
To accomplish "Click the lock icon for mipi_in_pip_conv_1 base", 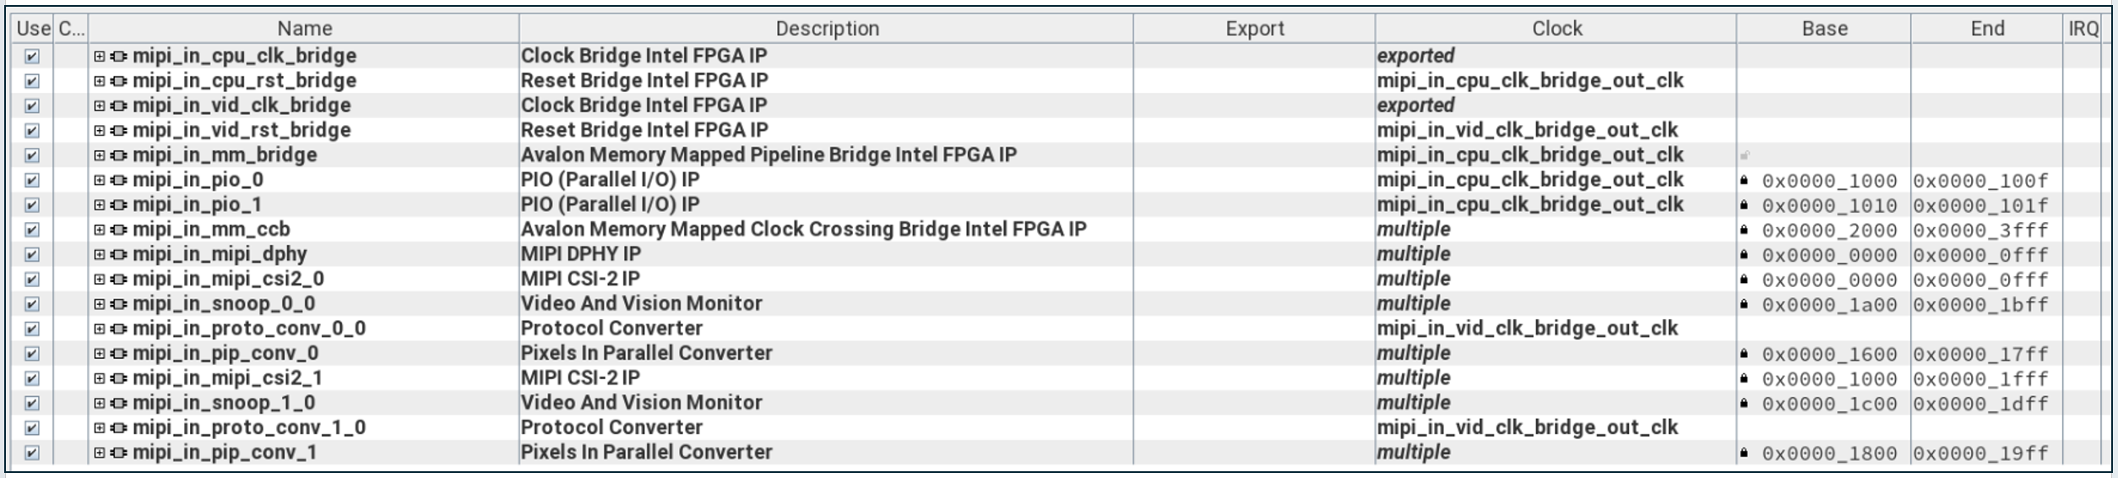I will tap(1744, 453).
